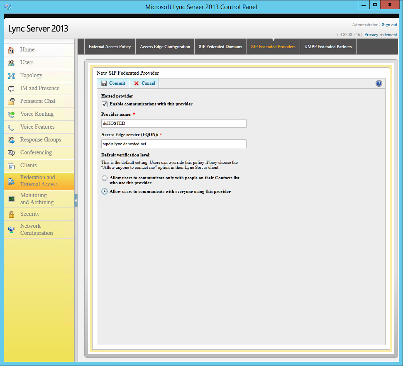Edit the Access Edge service FQDN field
The height and width of the screenshot is (366, 403).
[173, 144]
